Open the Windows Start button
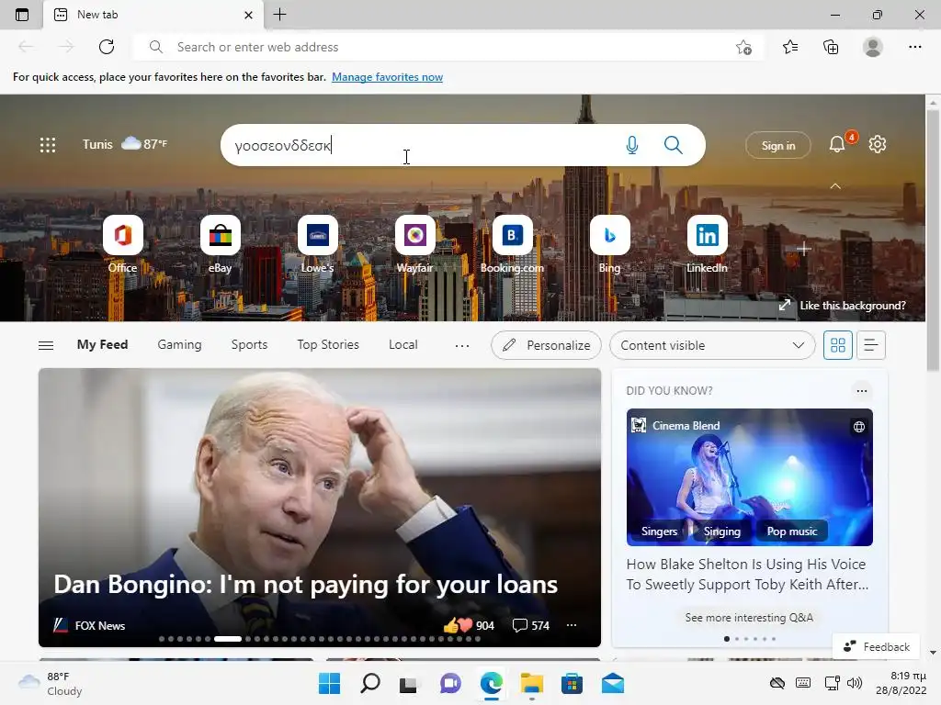Screen dimensions: 941x705 click(x=330, y=683)
